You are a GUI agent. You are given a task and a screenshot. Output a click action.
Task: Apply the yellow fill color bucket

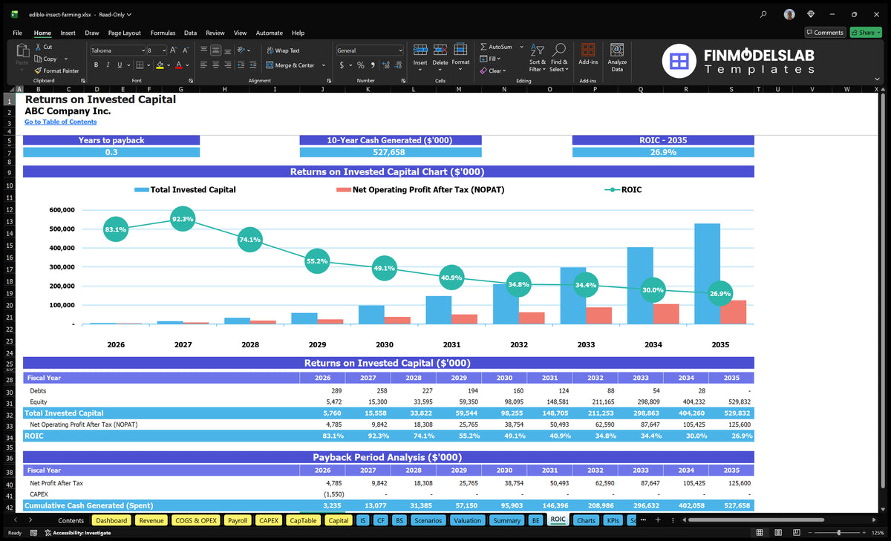point(160,65)
